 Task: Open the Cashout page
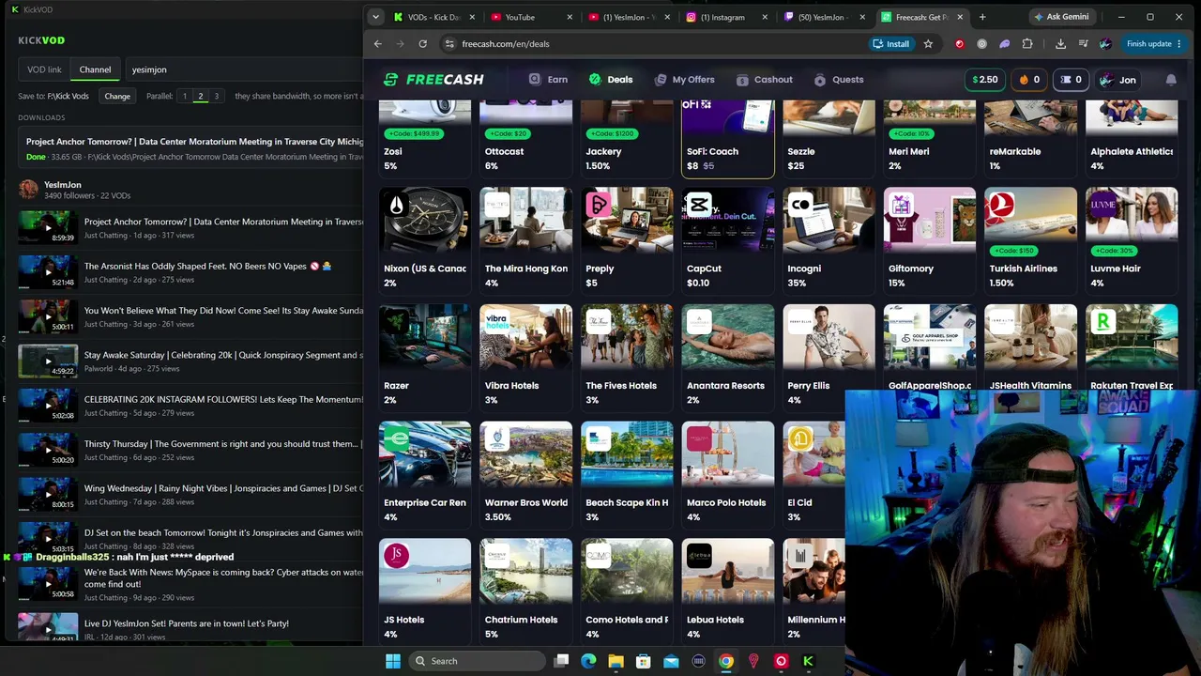pos(764,80)
